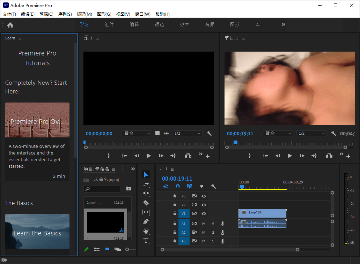
Task: Show more workspaces overflow chevron
Action: (283, 24)
